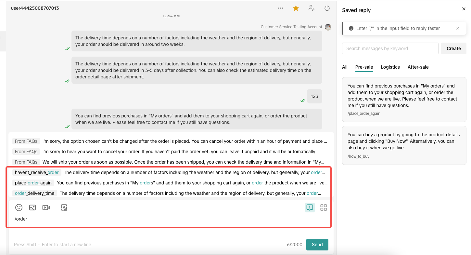
Task: Open the grid apps icon
Action: click(324, 208)
